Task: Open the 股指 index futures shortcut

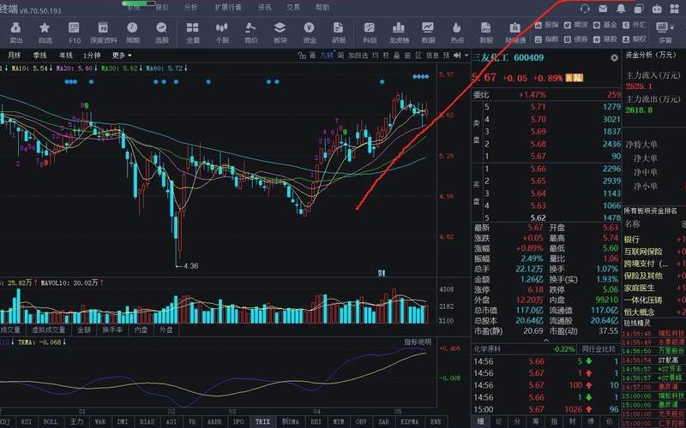Action: coord(547,25)
